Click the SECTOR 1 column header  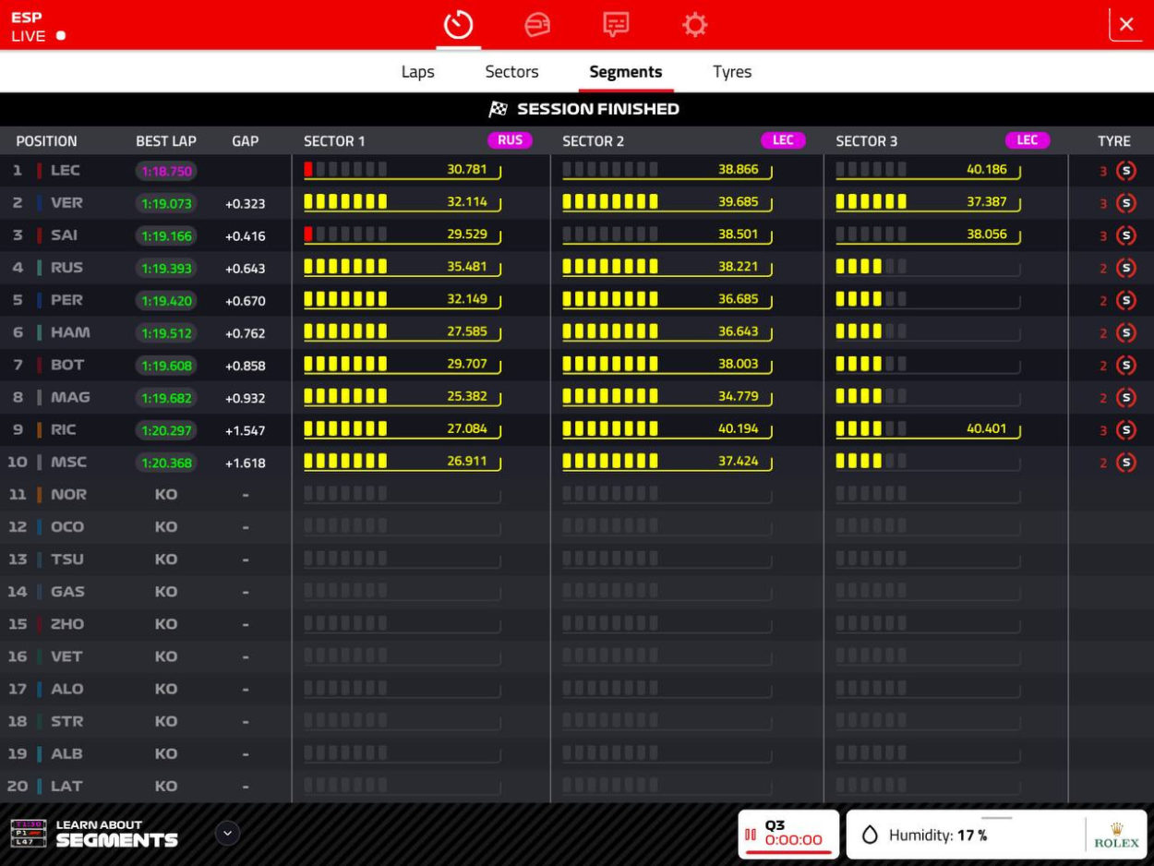(x=334, y=141)
